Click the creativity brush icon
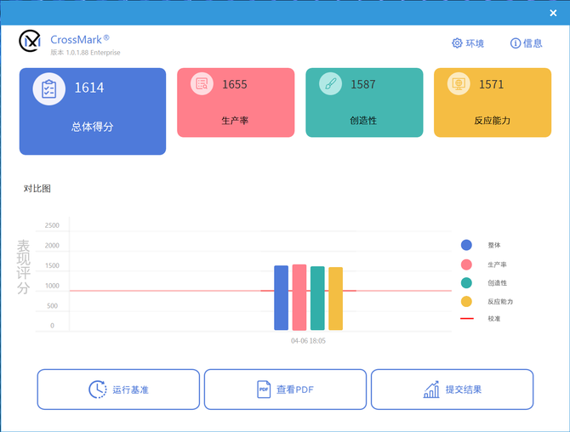 pyautogui.click(x=330, y=84)
